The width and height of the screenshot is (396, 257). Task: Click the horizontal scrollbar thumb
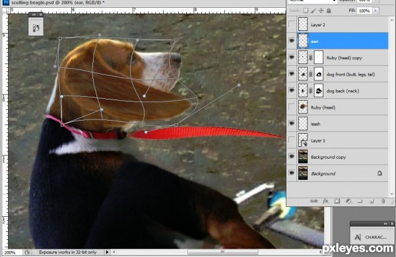pos(222,252)
